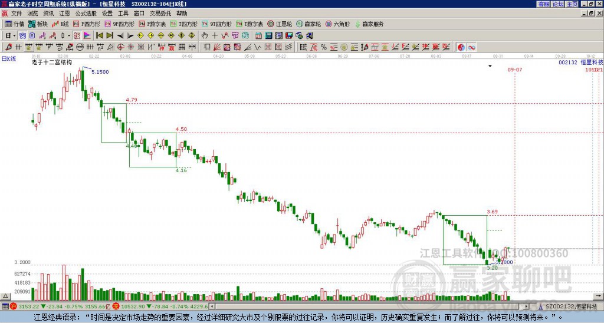Image resolution: width=604 pixels, height=323 pixels.
Task: Open the 帮助 menu
Action: (182, 14)
